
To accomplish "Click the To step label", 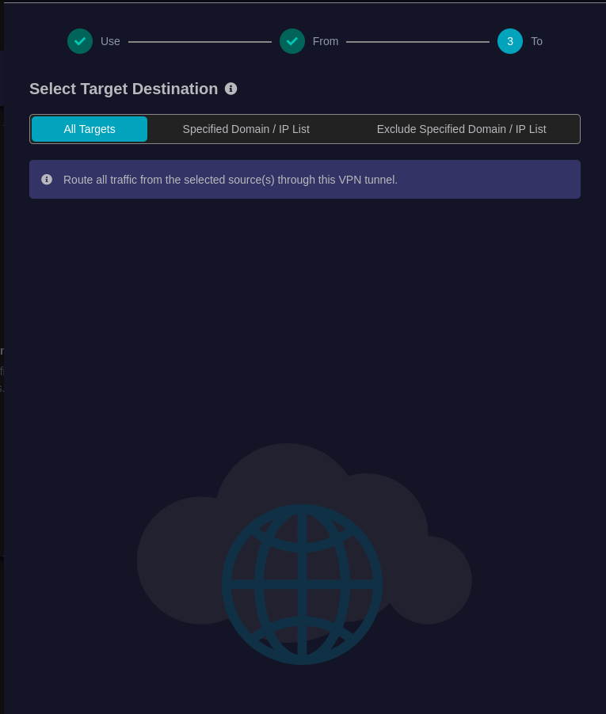I will (537, 41).
